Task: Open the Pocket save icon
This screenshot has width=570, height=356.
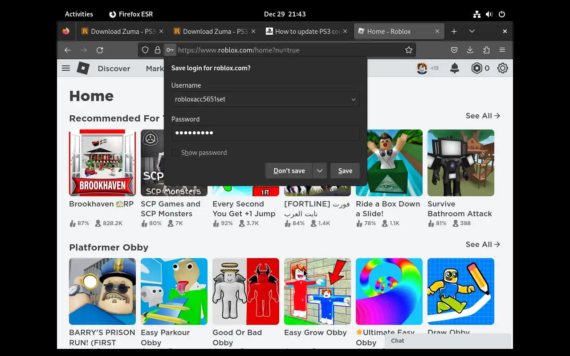Action: click(x=454, y=50)
